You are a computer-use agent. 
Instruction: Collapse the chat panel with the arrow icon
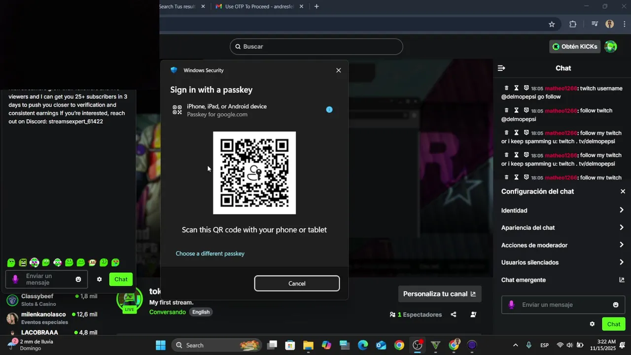click(501, 68)
